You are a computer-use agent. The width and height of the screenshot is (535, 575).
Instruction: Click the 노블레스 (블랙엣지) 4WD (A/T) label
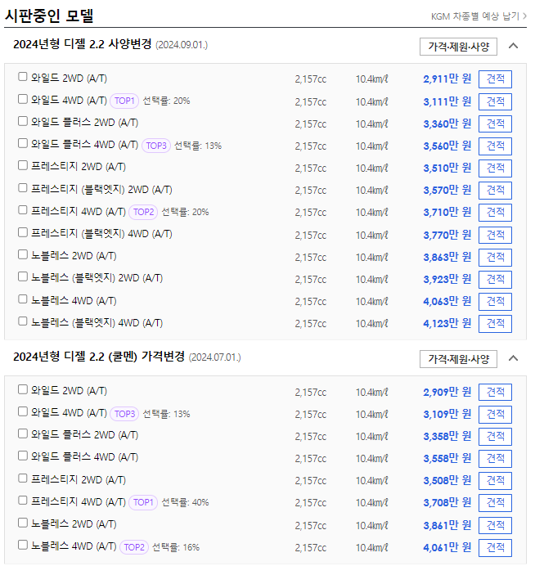pos(97,323)
